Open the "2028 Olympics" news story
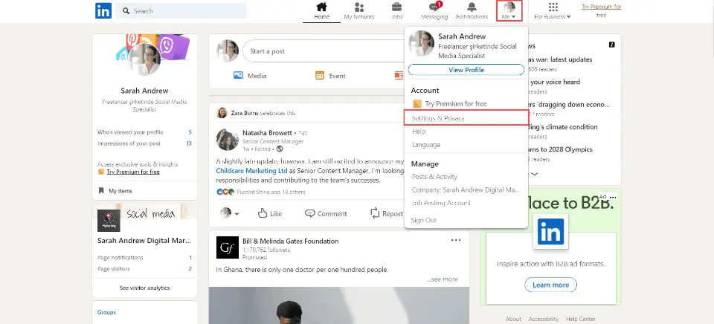The width and height of the screenshot is (714, 324). pyautogui.click(x=560, y=149)
